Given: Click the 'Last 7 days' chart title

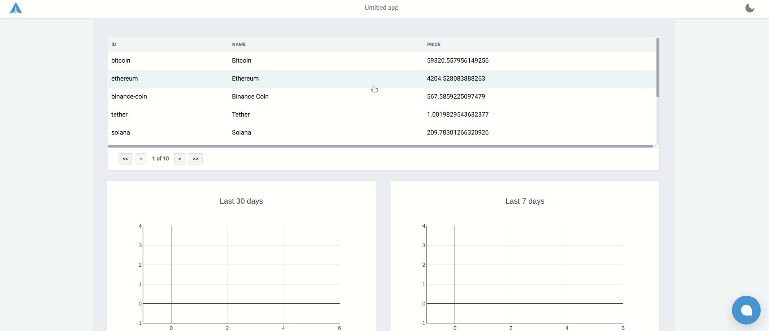Looking at the screenshot, I should click(x=525, y=201).
